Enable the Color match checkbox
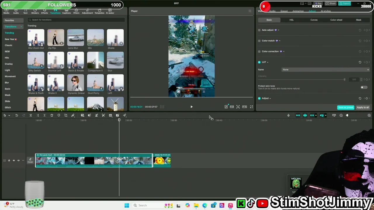The image size is (374, 210). tap(259, 41)
